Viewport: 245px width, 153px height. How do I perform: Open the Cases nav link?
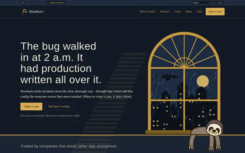177,12
